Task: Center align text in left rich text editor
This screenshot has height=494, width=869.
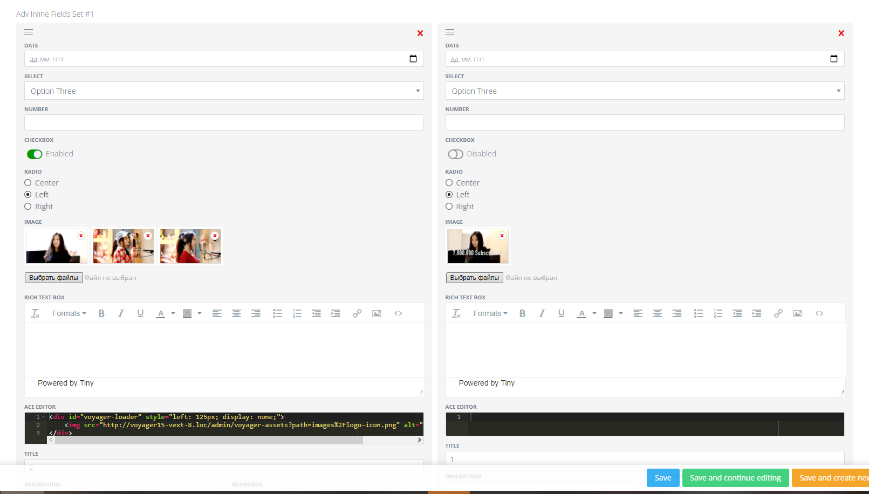Action: 236,313
